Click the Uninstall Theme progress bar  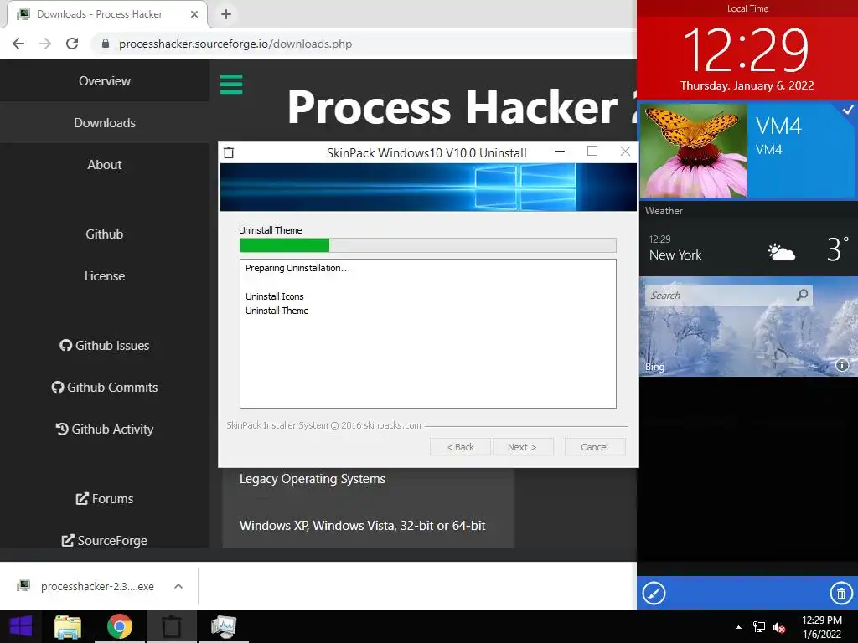tap(428, 245)
